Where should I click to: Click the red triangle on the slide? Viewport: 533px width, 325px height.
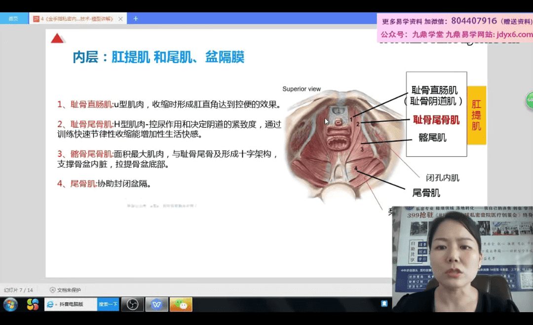(x=58, y=38)
